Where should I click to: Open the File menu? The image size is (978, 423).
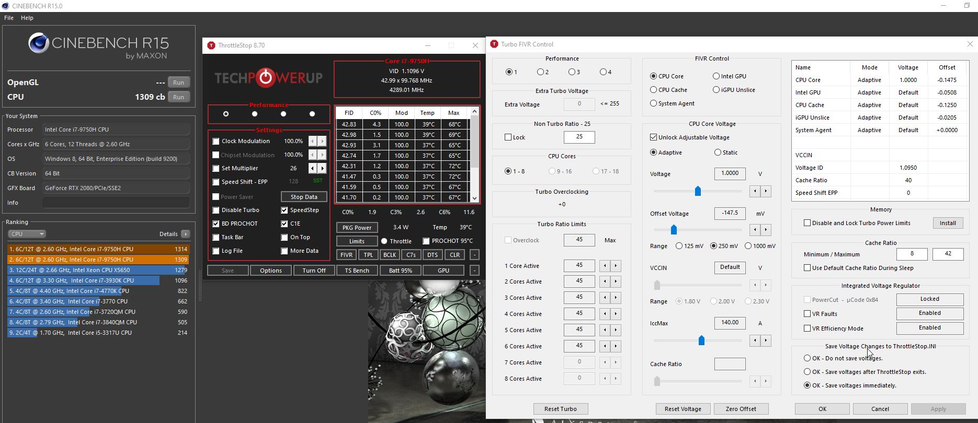[x=9, y=18]
